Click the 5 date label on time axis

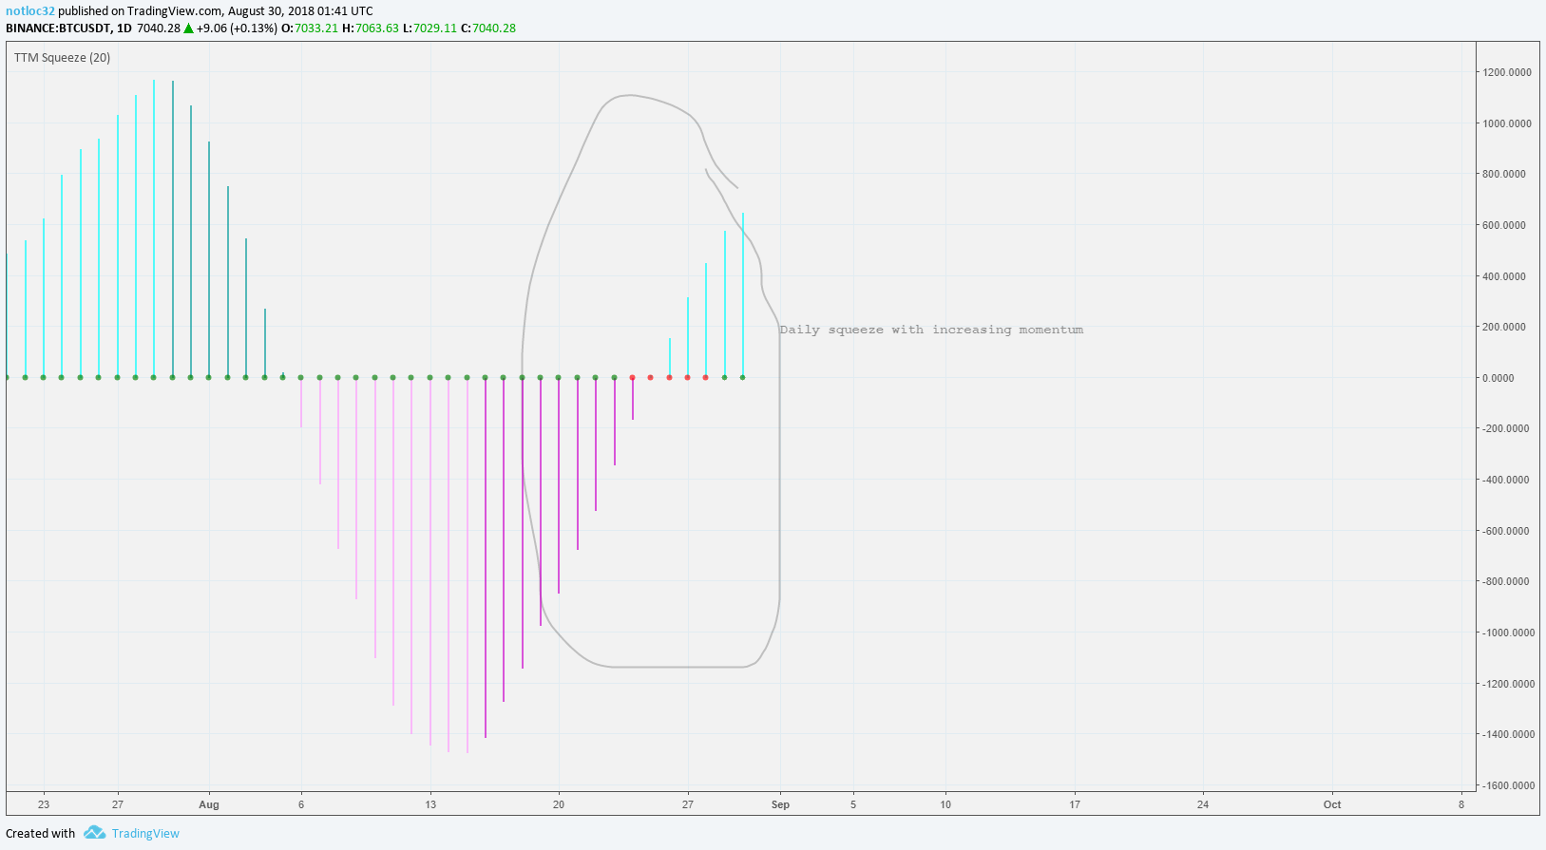point(853,804)
